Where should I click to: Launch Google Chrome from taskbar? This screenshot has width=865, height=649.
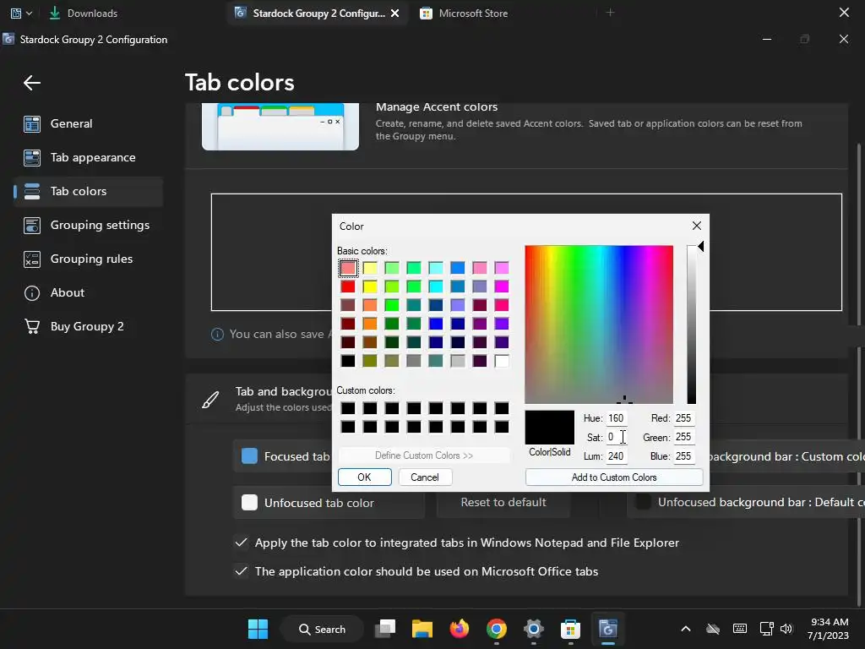(x=497, y=629)
